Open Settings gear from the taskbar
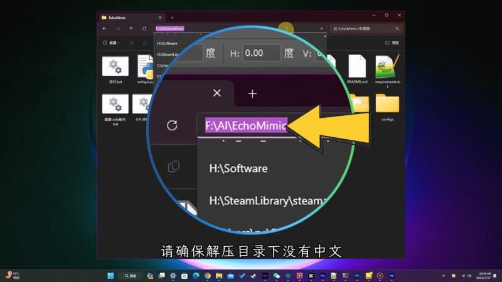 [x=173, y=276]
